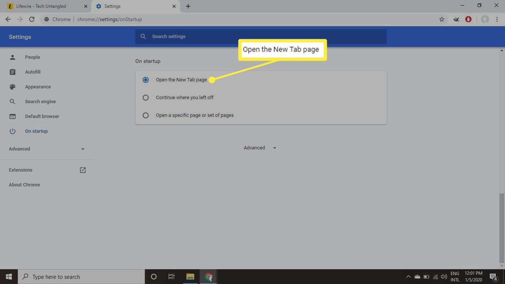Click the search magnifier icon in Settings
The width and height of the screenshot is (505, 284).
(x=143, y=37)
